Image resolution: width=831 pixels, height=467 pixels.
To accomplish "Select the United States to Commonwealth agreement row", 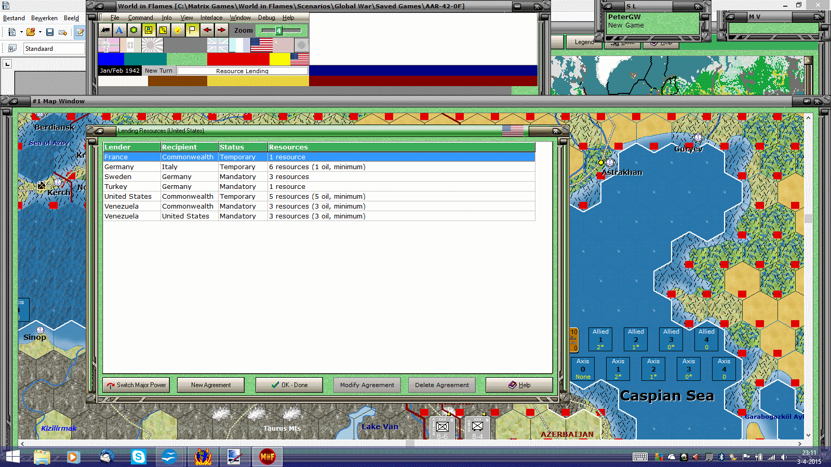I will click(x=319, y=196).
